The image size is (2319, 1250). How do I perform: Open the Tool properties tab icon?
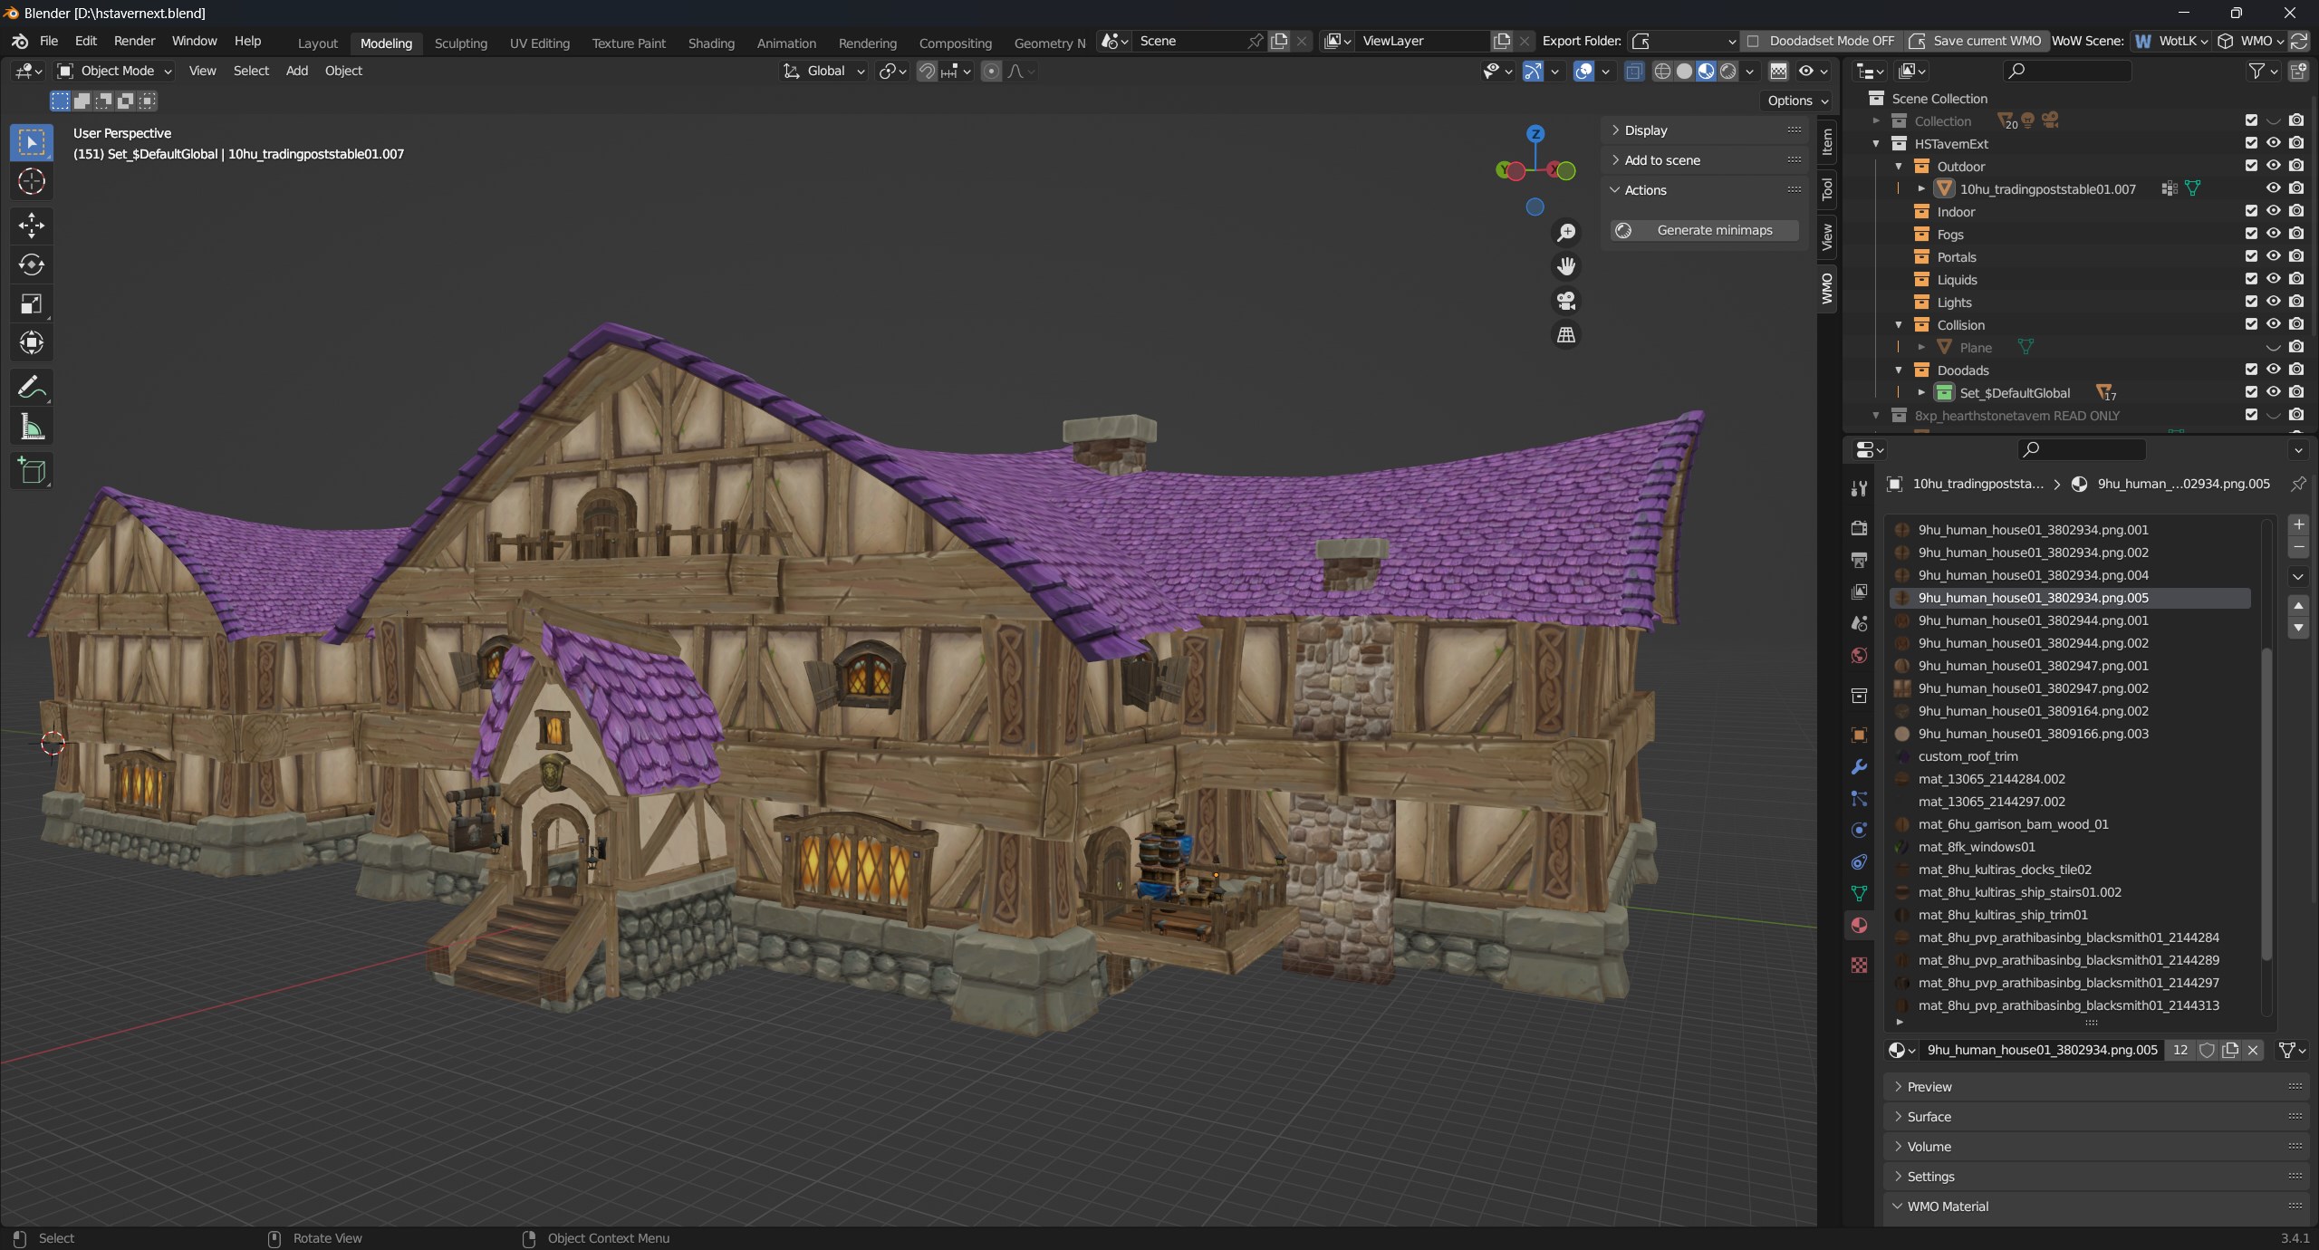1859,488
